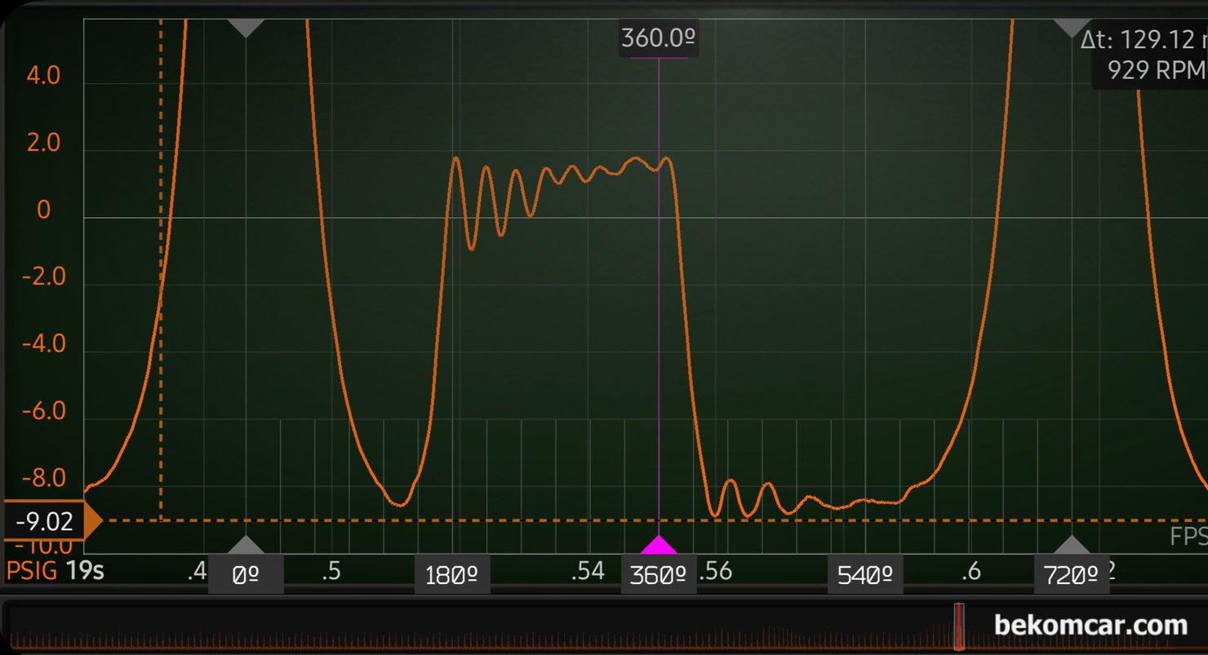Toggle the FPS indicator at right edge
This screenshot has height=655, width=1208.
[1188, 536]
